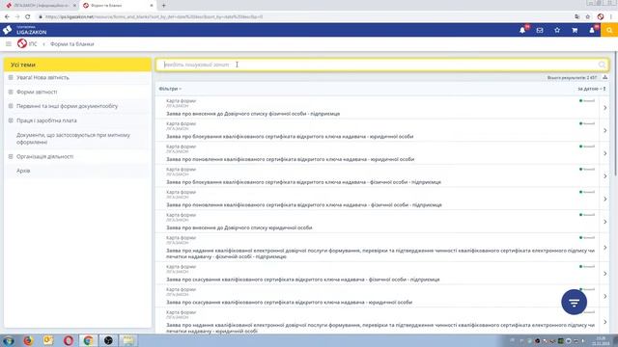Click the red ІПС logo icon

click(x=22, y=43)
